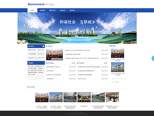This screenshot has height=116, width=154.
Task: Click the blue floating circle icon at right edge
Action: [x=153, y=58]
